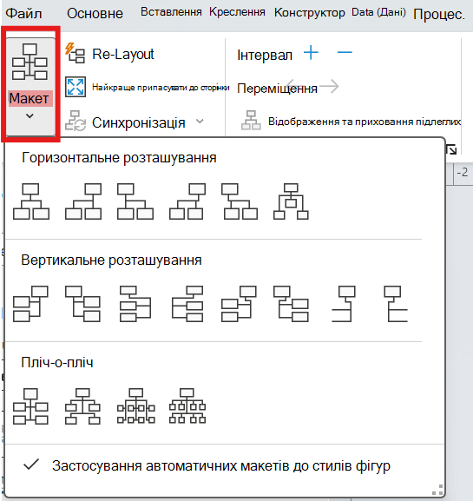The width and height of the screenshot is (473, 501).
Task: Open the Процес ribbon tab
Action: [439, 15]
